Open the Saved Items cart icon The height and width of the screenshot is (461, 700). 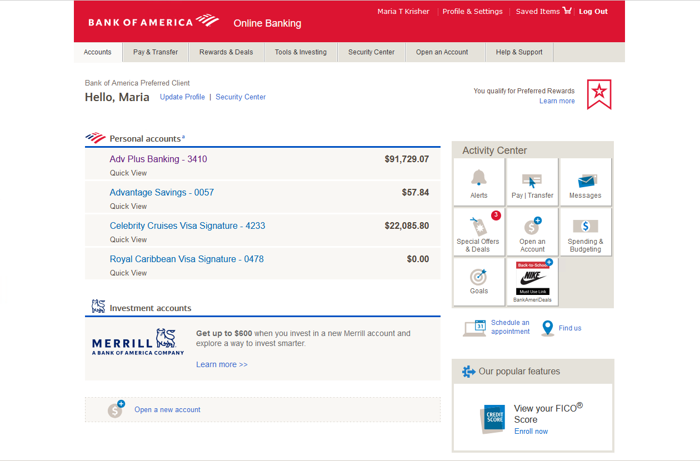point(567,11)
